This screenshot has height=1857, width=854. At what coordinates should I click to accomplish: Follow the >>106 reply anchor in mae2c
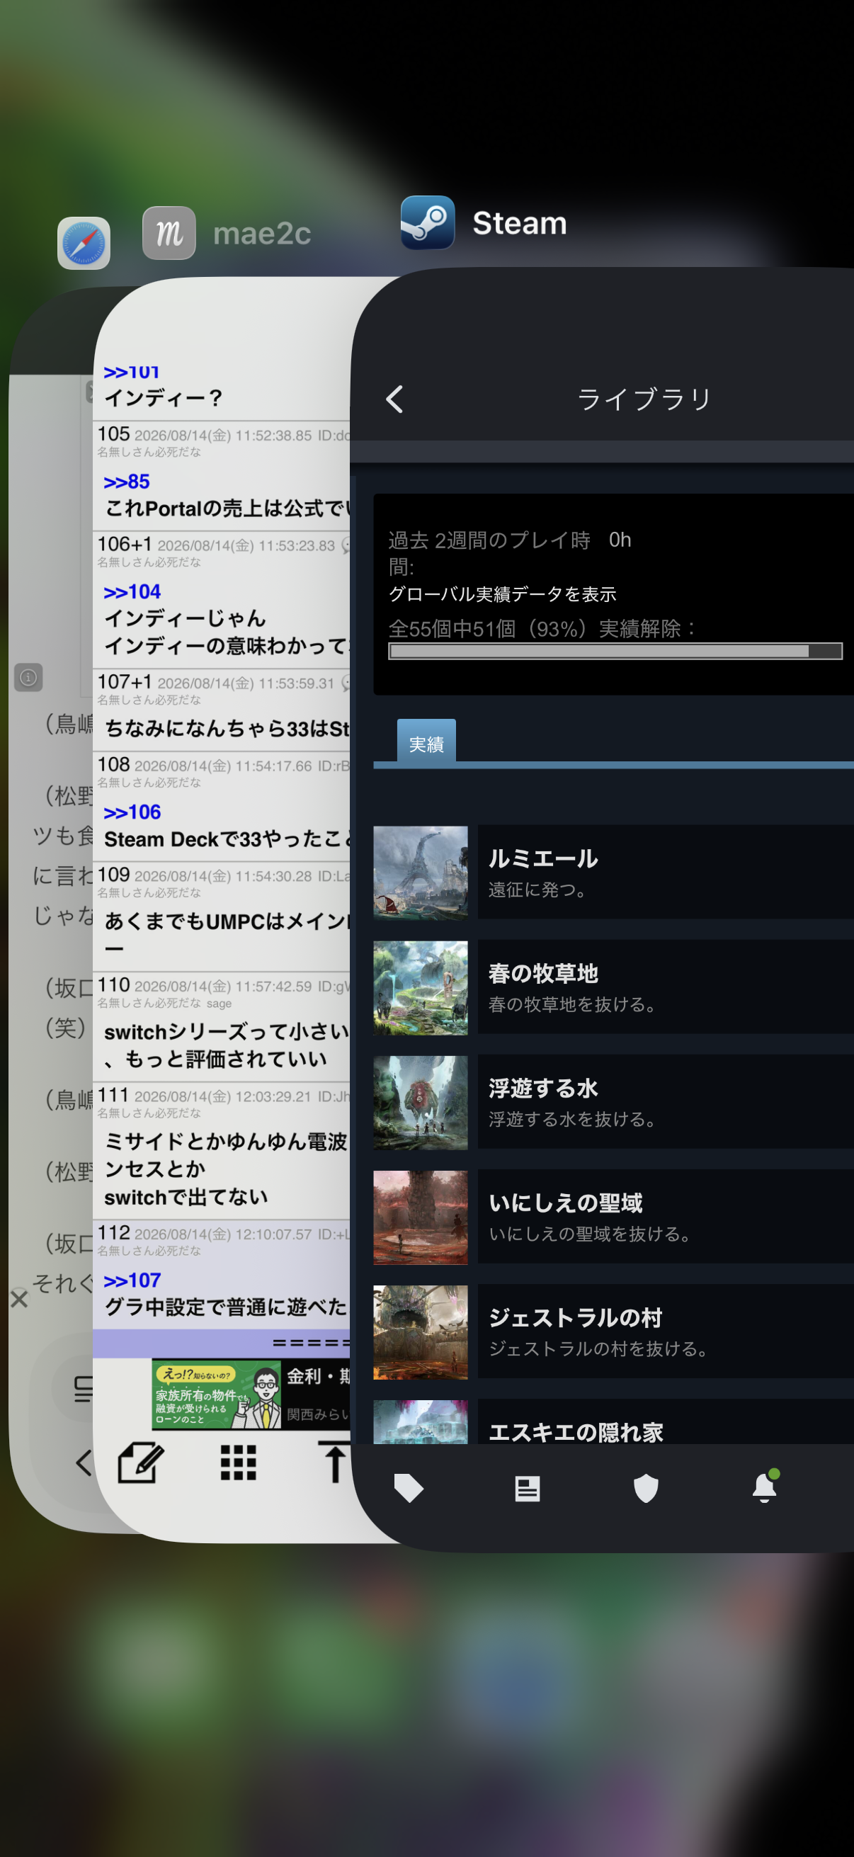(132, 812)
